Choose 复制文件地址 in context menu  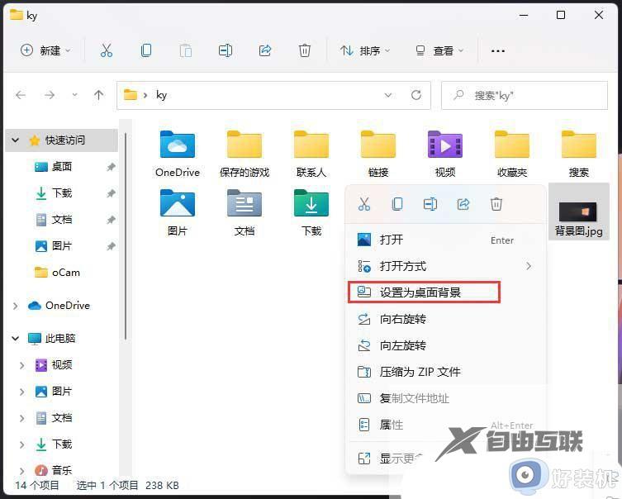[x=445, y=398]
